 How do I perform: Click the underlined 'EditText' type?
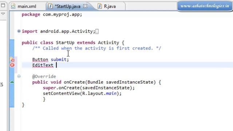[x=43, y=65]
